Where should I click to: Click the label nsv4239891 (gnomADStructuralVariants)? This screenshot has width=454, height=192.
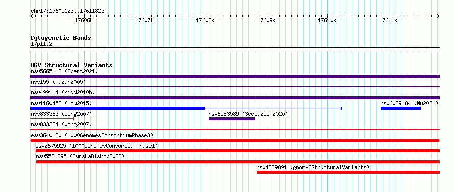[313, 167]
